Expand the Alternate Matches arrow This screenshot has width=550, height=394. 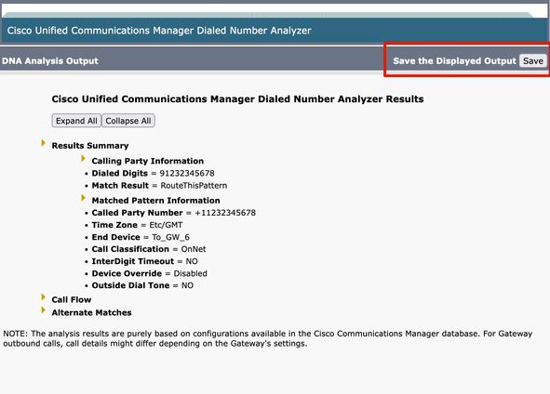[43, 310]
